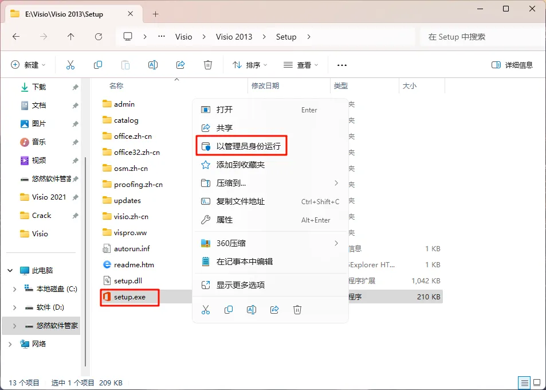Open 下载 in the sidebar
Image resolution: width=546 pixels, height=390 pixels.
click(39, 87)
